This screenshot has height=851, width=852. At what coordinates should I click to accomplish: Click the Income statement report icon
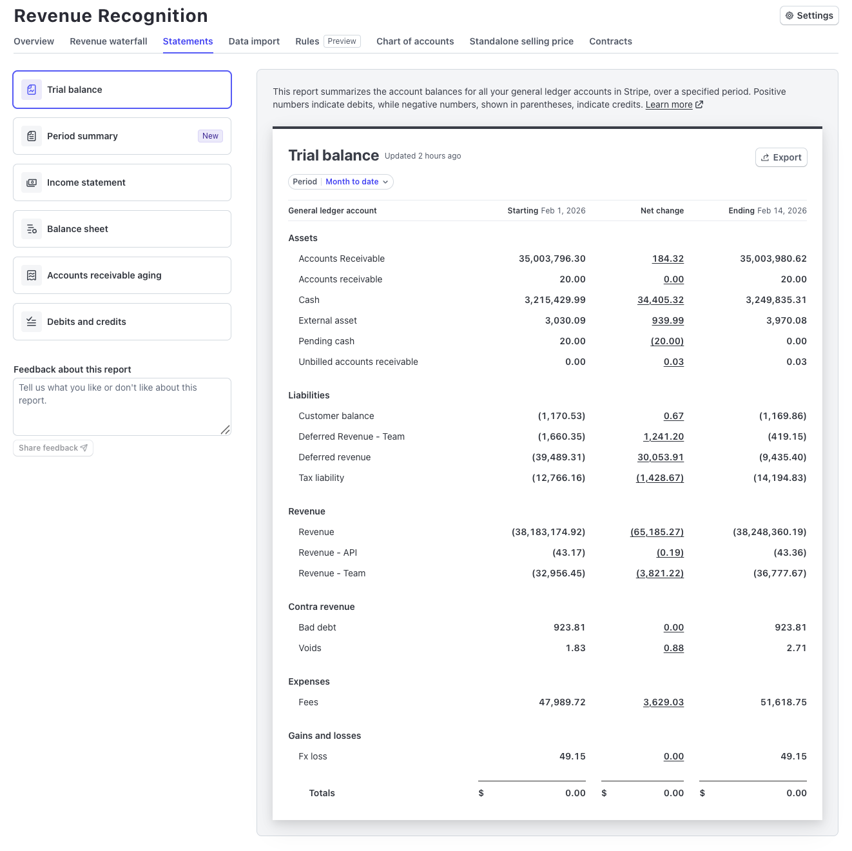click(32, 182)
